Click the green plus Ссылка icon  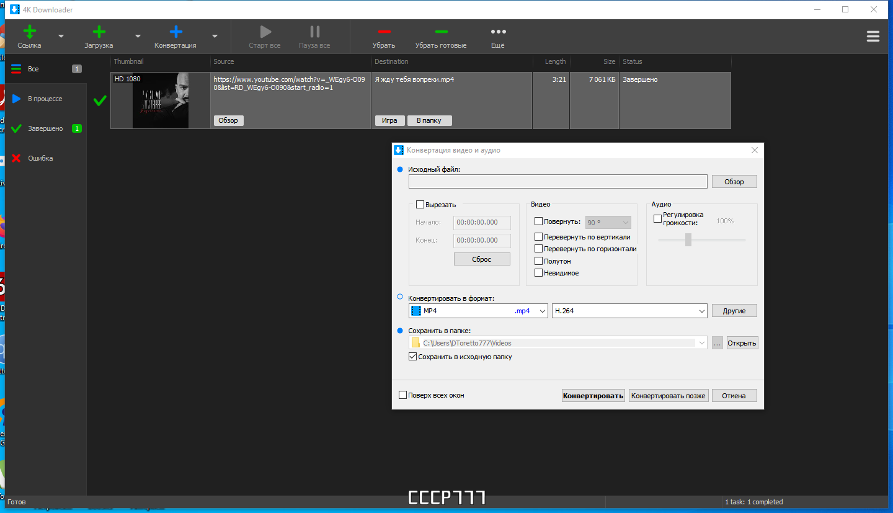click(29, 32)
